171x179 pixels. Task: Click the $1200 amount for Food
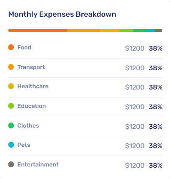135,49
